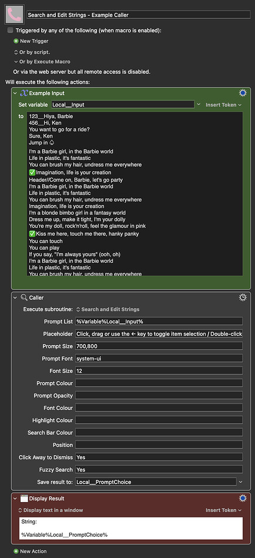Open the variable name dropdown chevron

(x=199, y=105)
